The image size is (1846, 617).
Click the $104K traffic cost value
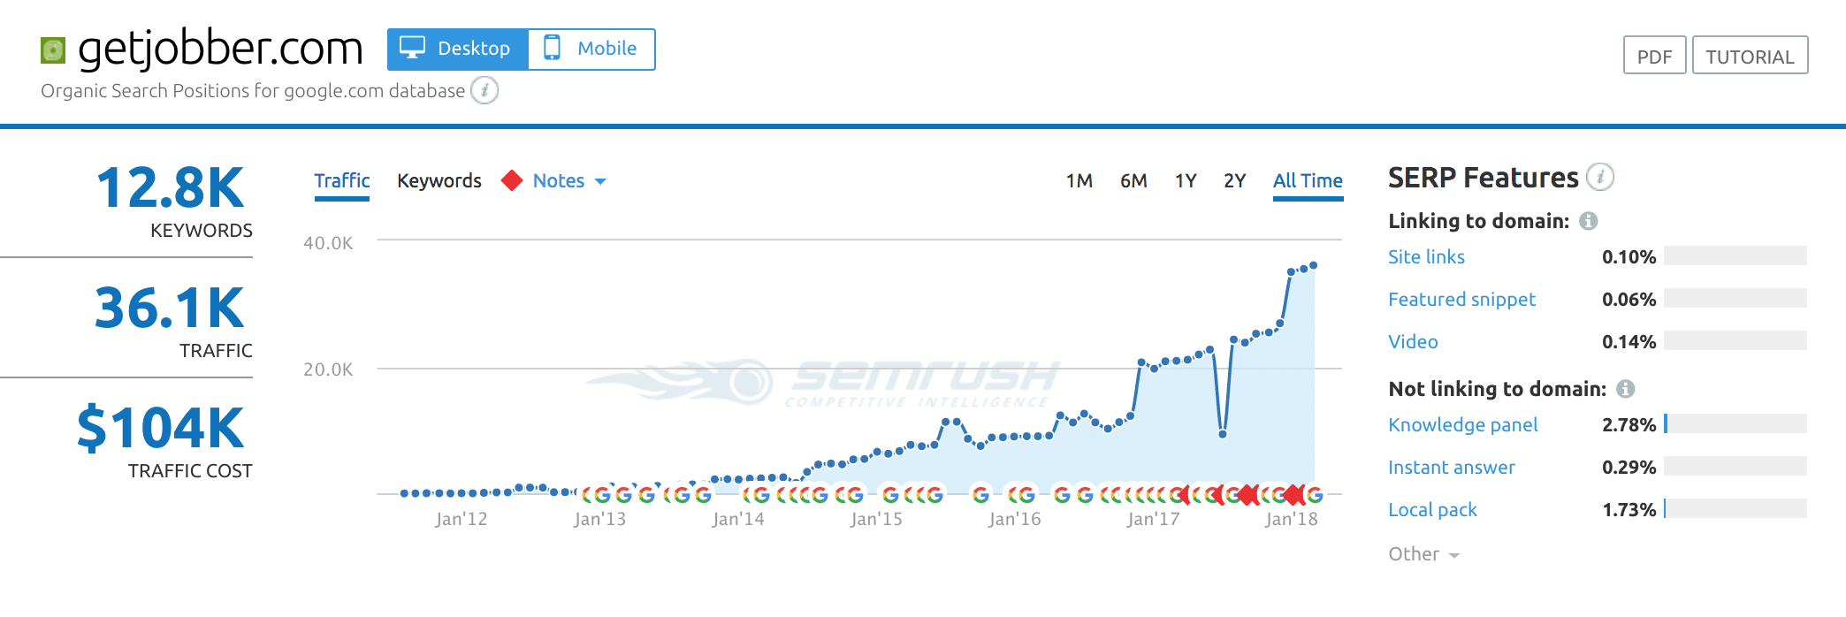[160, 428]
